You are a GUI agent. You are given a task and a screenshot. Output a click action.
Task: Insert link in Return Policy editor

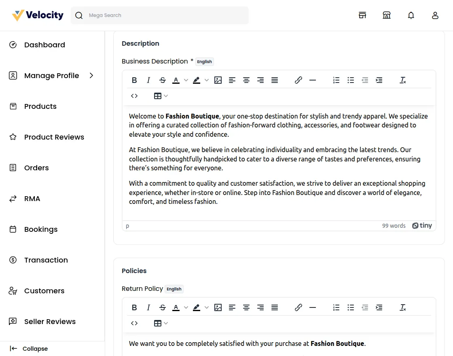click(x=298, y=307)
